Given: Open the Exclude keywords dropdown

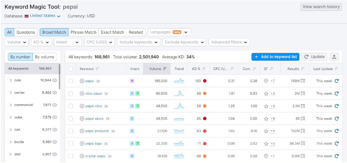Looking at the screenshot, I should pyautogui.click(x=184, y=42).
